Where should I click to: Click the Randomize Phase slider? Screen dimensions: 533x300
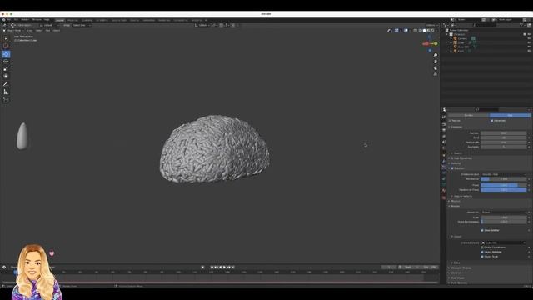(503, 190)
